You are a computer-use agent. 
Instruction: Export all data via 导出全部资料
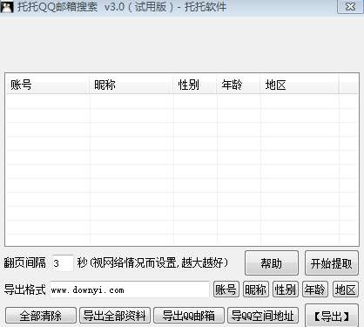click(x=115, y=316)
